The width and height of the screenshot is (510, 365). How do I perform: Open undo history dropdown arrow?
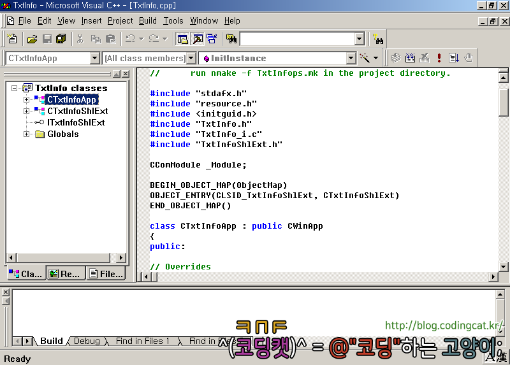click(x=141, y=39)
